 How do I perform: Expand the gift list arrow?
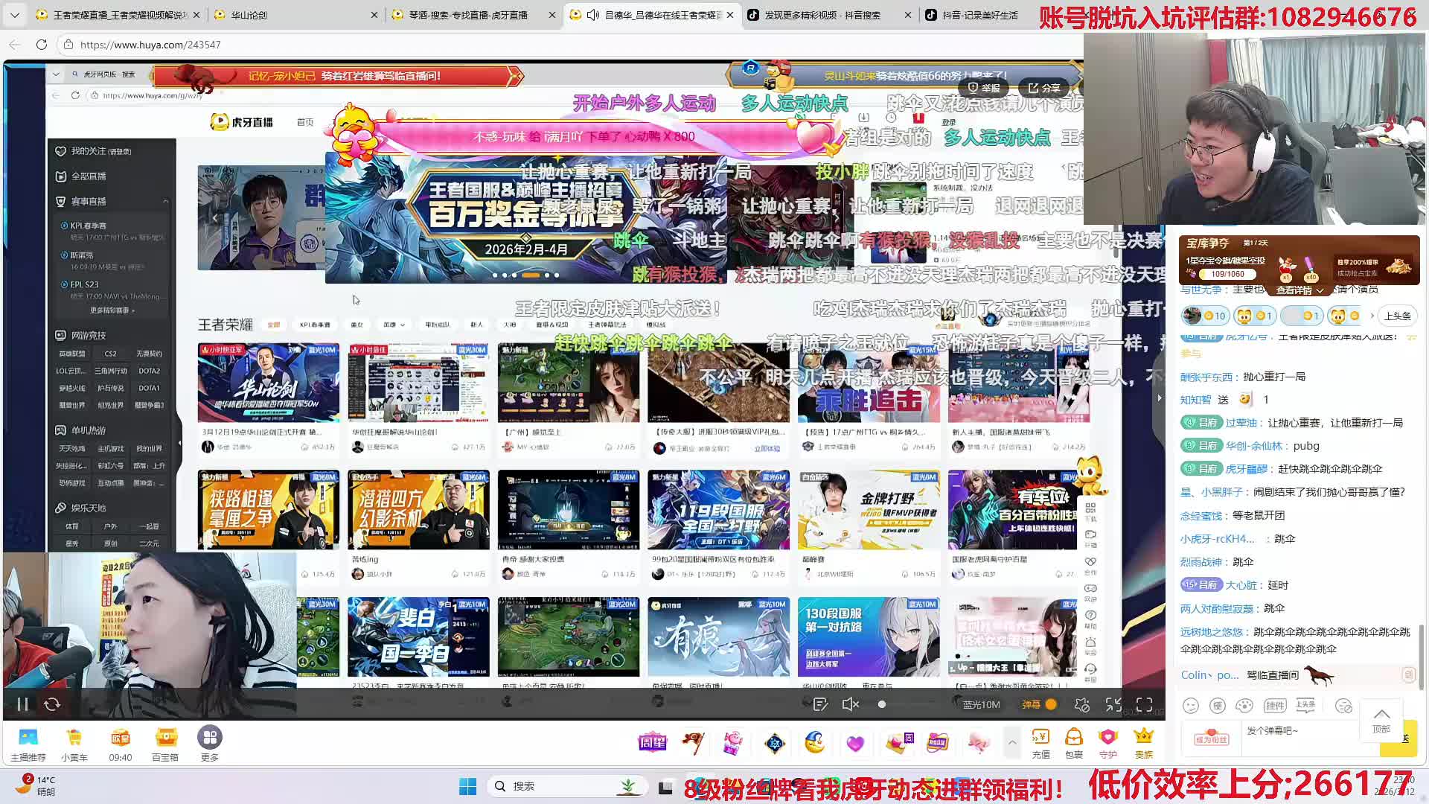pyautogui.click(x=1011, y=742)
